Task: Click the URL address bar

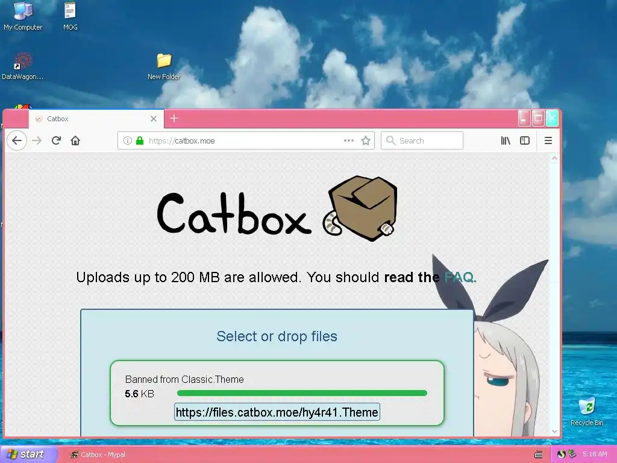Action: [x=246, y=140]
